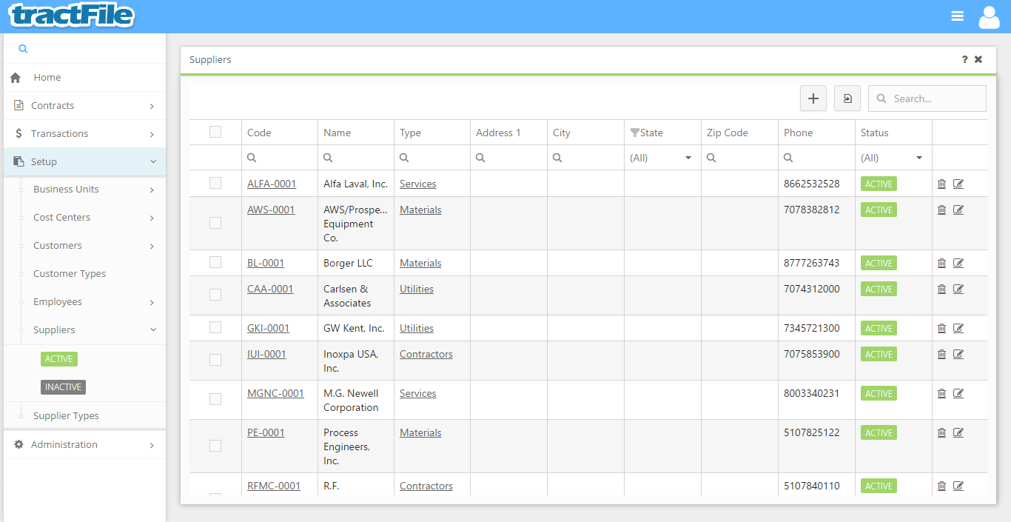Click the Name column filter box
The width and height of the screenshot is (1011, 522).
coord(356,158)
